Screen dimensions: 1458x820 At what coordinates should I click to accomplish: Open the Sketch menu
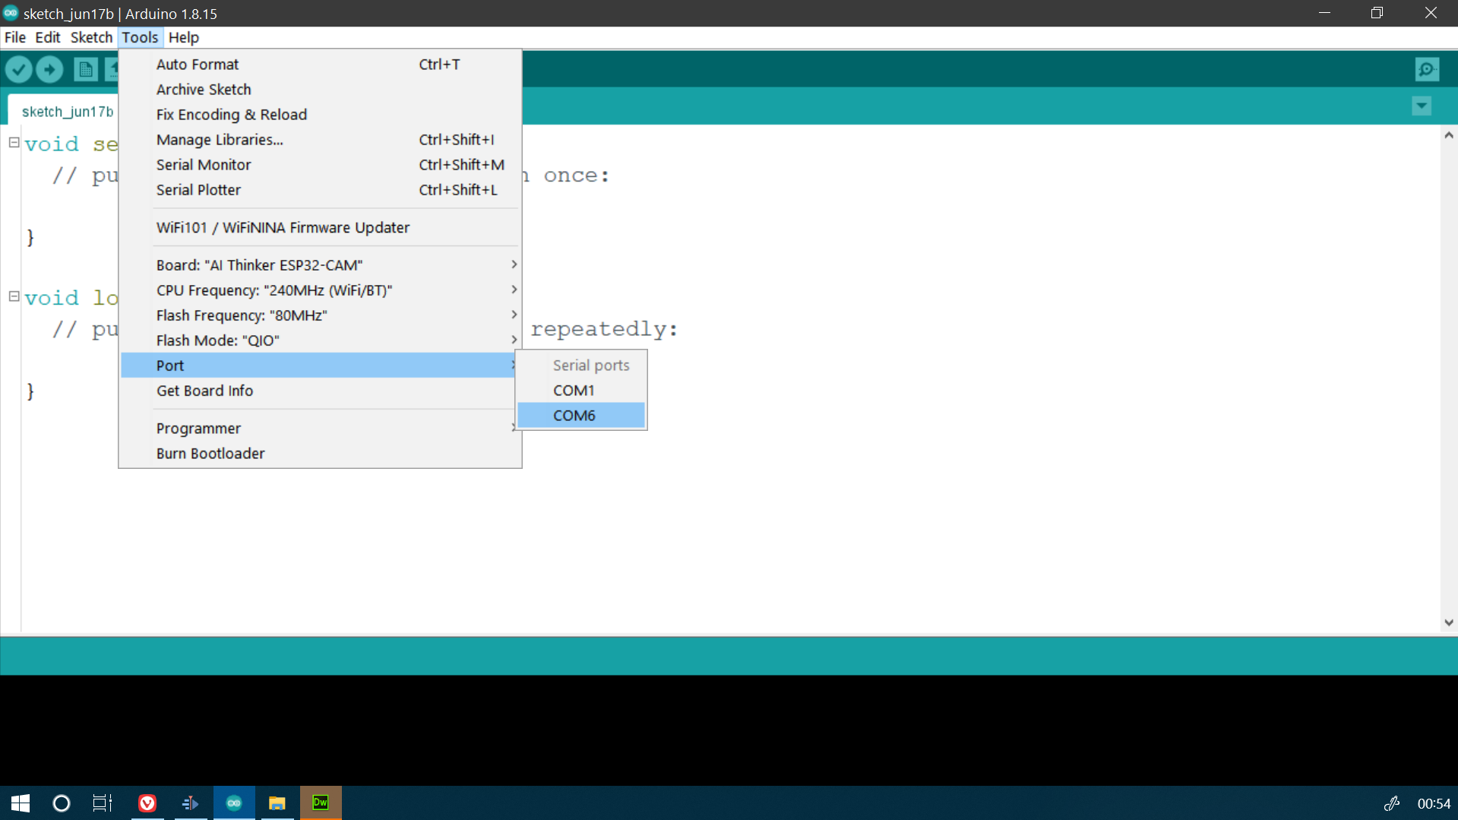(x=91, y=37)
